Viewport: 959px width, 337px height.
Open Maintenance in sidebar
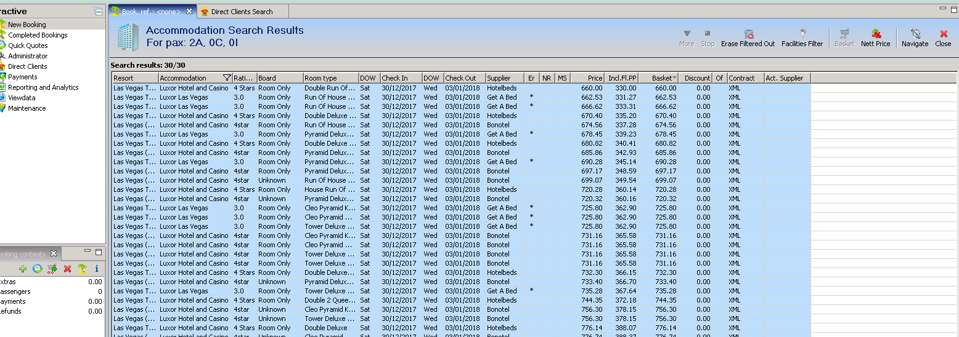pos(27,108)
